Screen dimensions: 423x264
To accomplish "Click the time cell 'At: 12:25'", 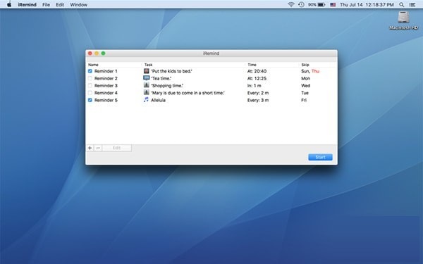I will (257, 78).
